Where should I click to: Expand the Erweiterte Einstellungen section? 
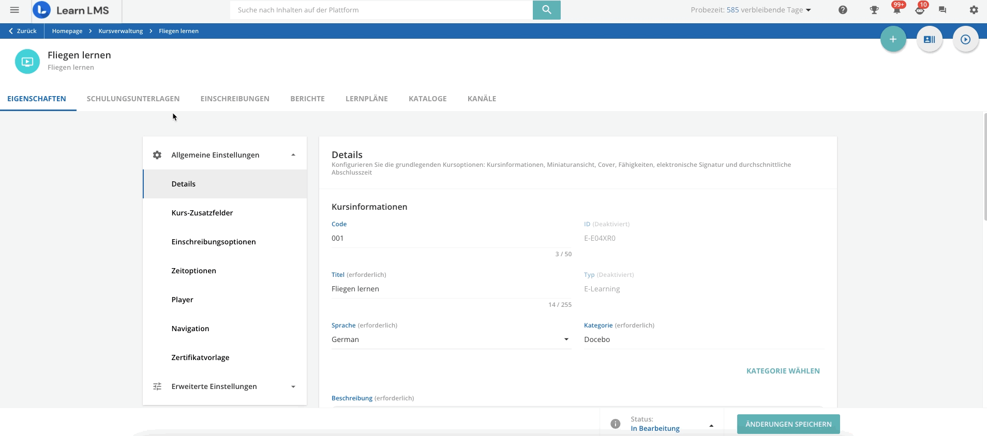[293, 386]
